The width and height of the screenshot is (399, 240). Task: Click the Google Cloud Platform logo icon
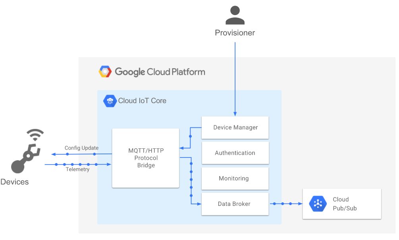coord(105,71)
